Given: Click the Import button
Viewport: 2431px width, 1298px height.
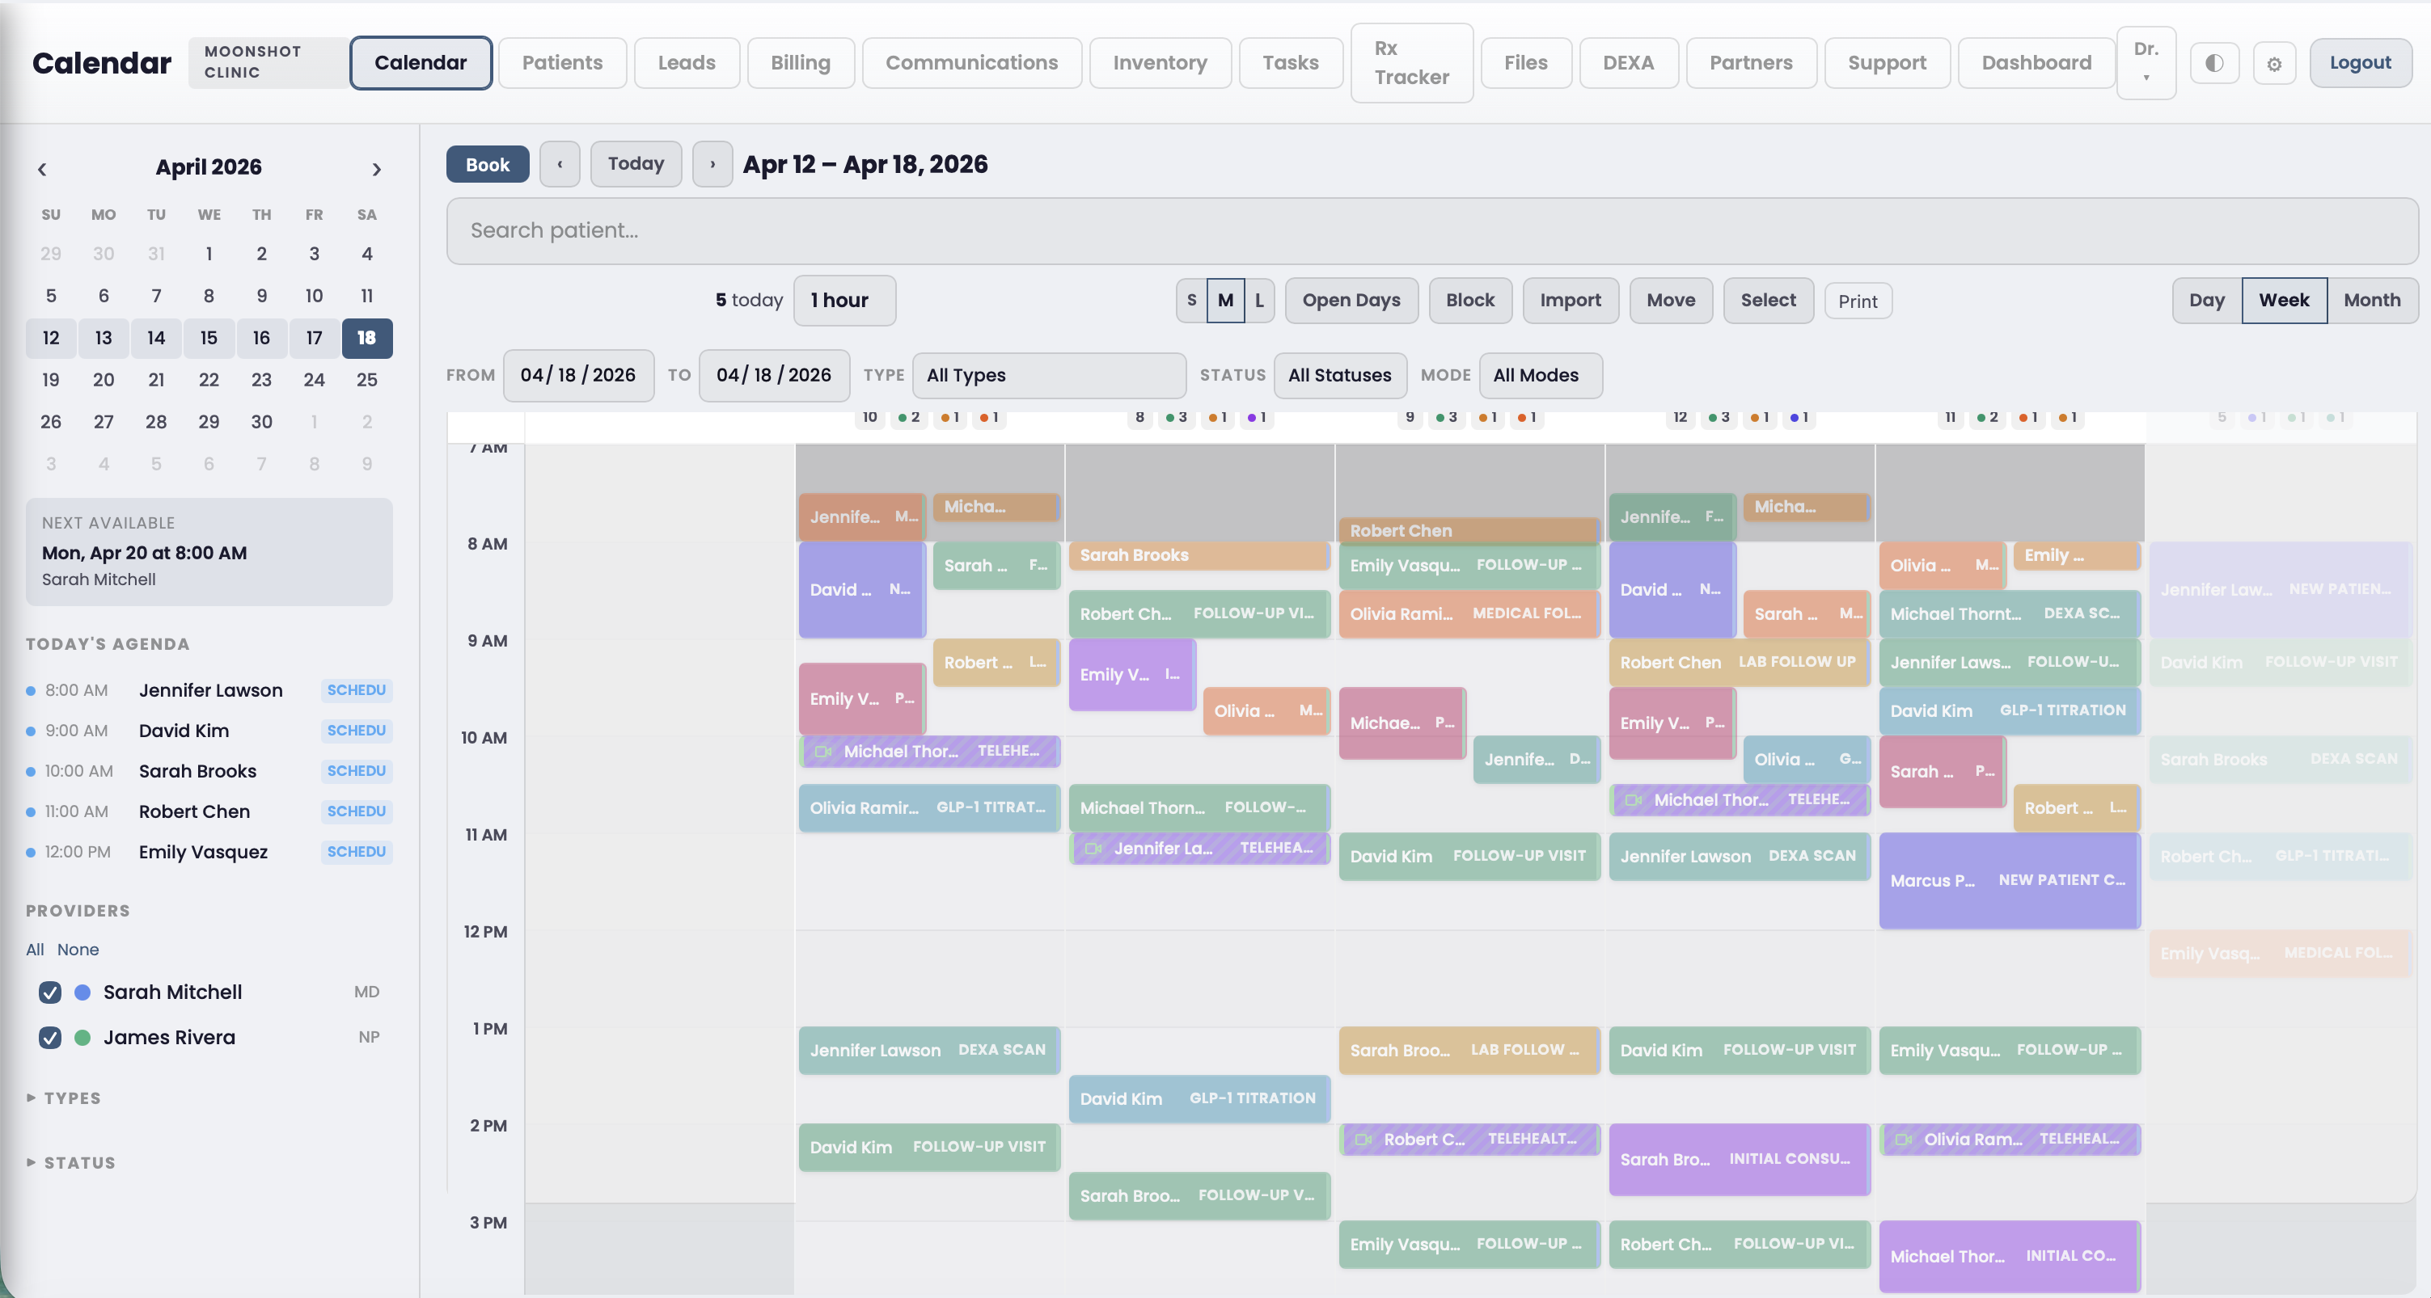Looking at the screenshot, I should click(1571, 300).
